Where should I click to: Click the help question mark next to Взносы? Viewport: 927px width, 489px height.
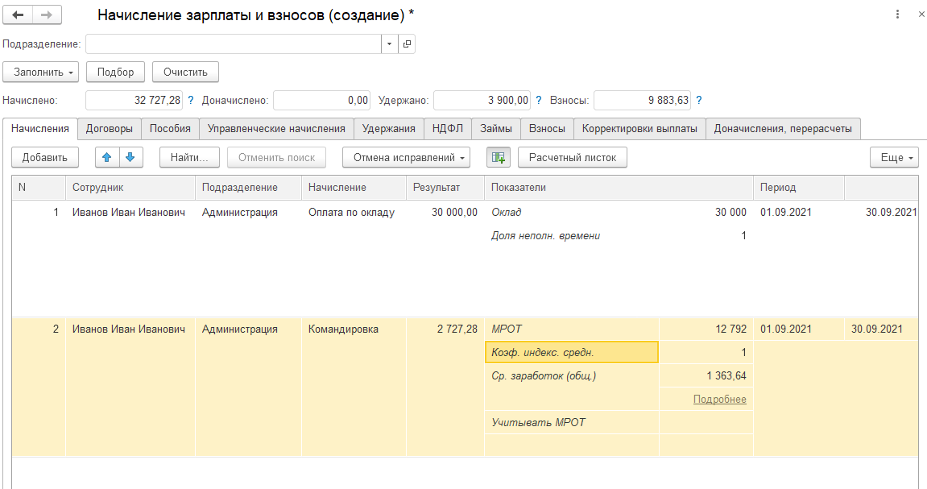[699, 101]
